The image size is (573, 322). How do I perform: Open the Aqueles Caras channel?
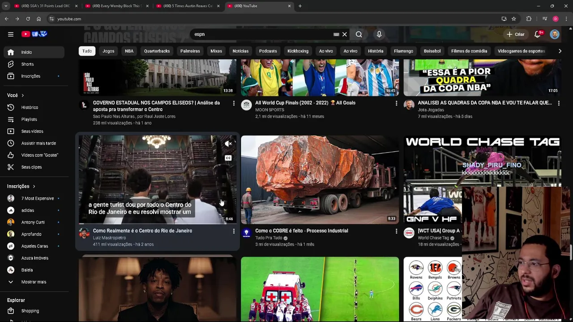click(x=34, y=246)
